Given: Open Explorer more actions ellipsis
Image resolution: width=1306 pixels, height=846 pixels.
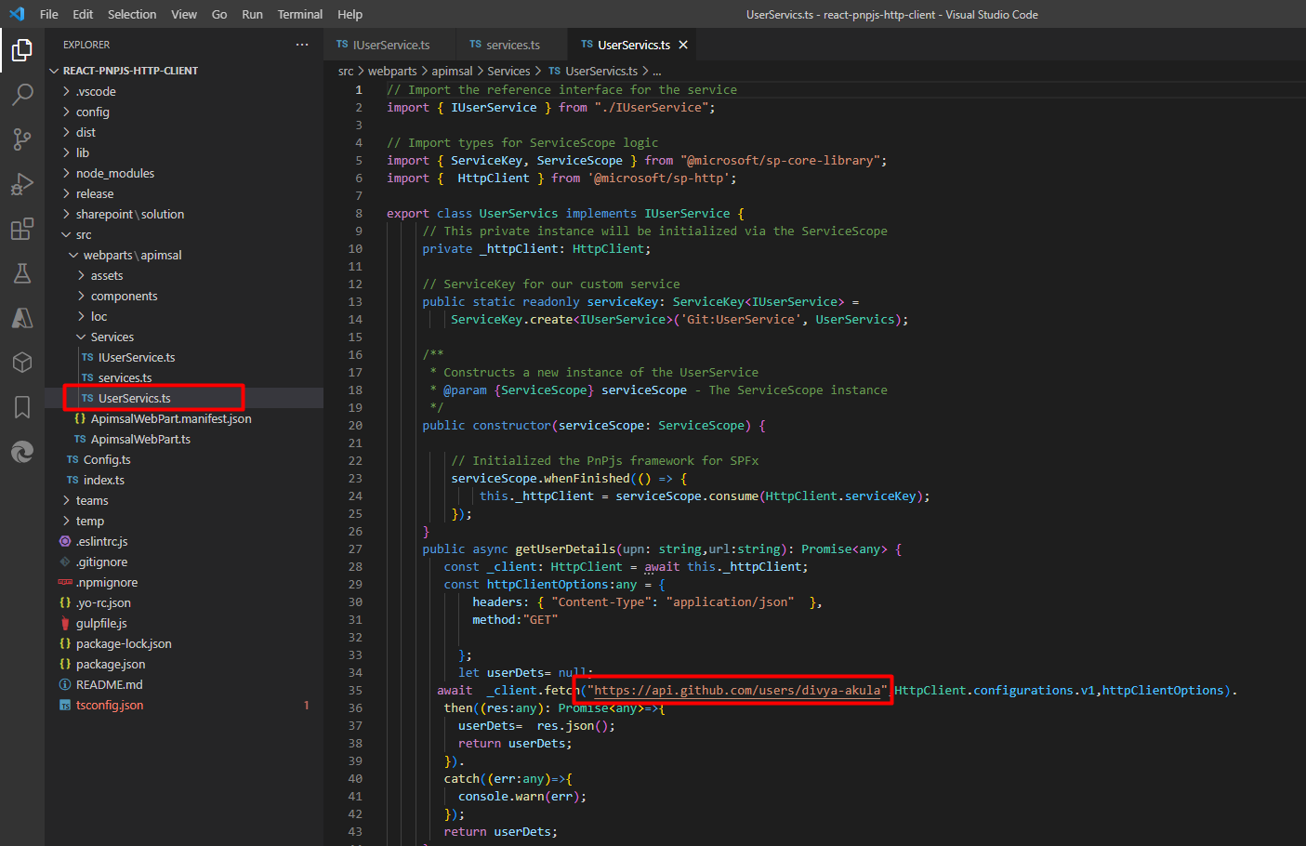Looking at the screenshot, I should point(302,45).
